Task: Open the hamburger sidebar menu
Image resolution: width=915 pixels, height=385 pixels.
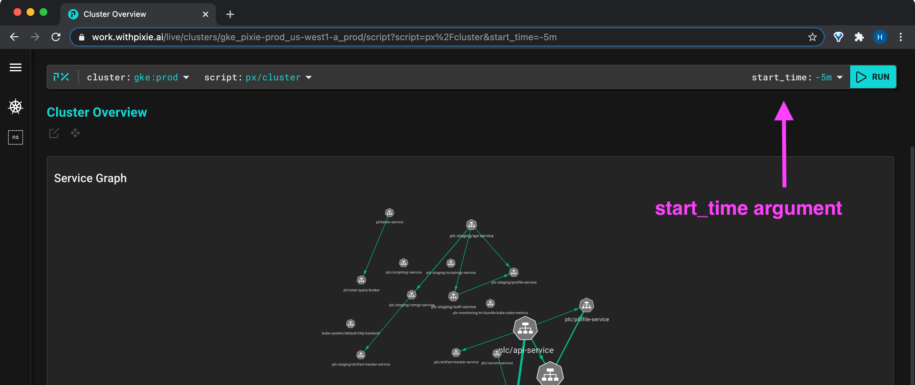Action: click(x=15, y=67)
